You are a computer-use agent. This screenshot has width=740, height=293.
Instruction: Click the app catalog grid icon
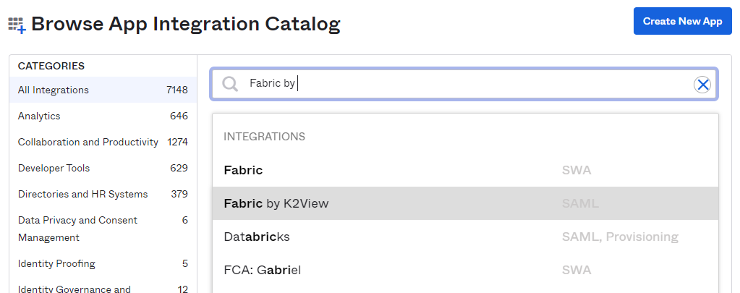click(x=17, y=25)
